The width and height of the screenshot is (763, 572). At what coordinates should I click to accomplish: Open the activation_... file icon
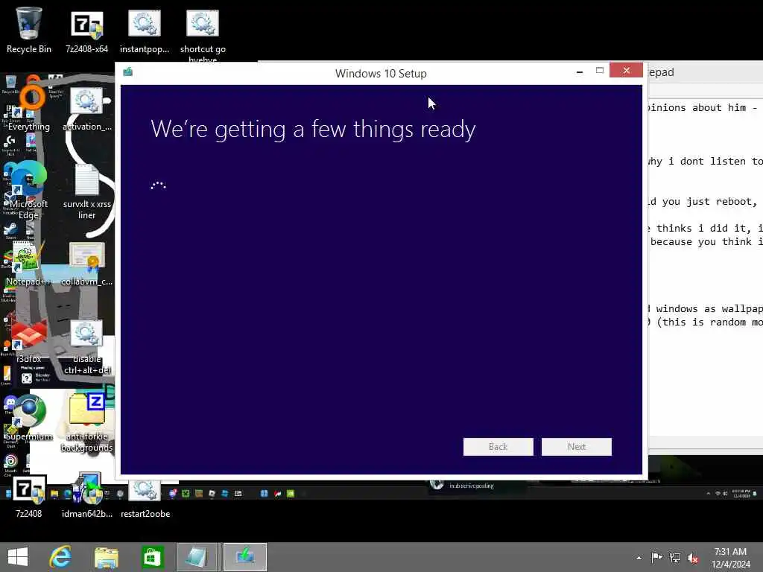[x=86, y=108]
